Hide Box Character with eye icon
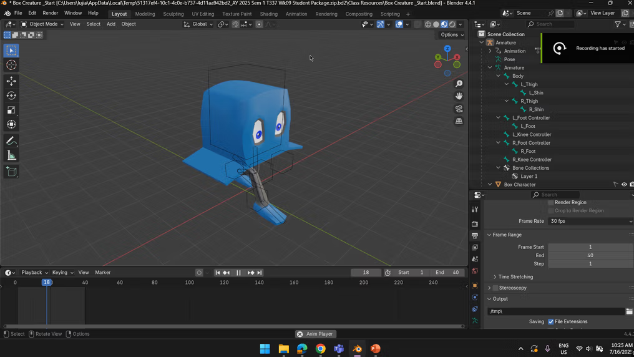Image resolution: width=634 pixels, height=357 pixels. tap(624, 185)
